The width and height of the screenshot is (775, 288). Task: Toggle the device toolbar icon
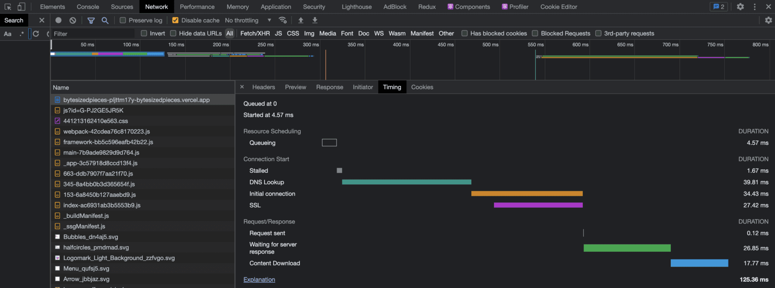pos(21,7)
